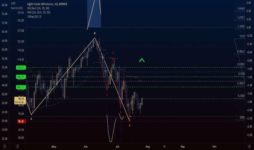This screenshot has height=150, width=254.
Task: Click the 16 date label on time axis
Action: (164, 147)
